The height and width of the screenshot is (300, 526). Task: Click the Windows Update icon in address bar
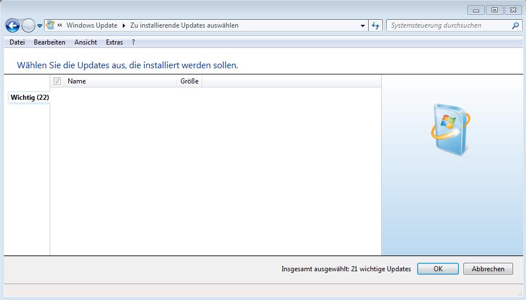[50, 25]
